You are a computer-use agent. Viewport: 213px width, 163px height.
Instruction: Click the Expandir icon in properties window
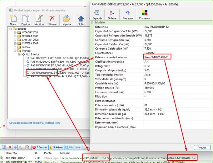click(97, 12)
